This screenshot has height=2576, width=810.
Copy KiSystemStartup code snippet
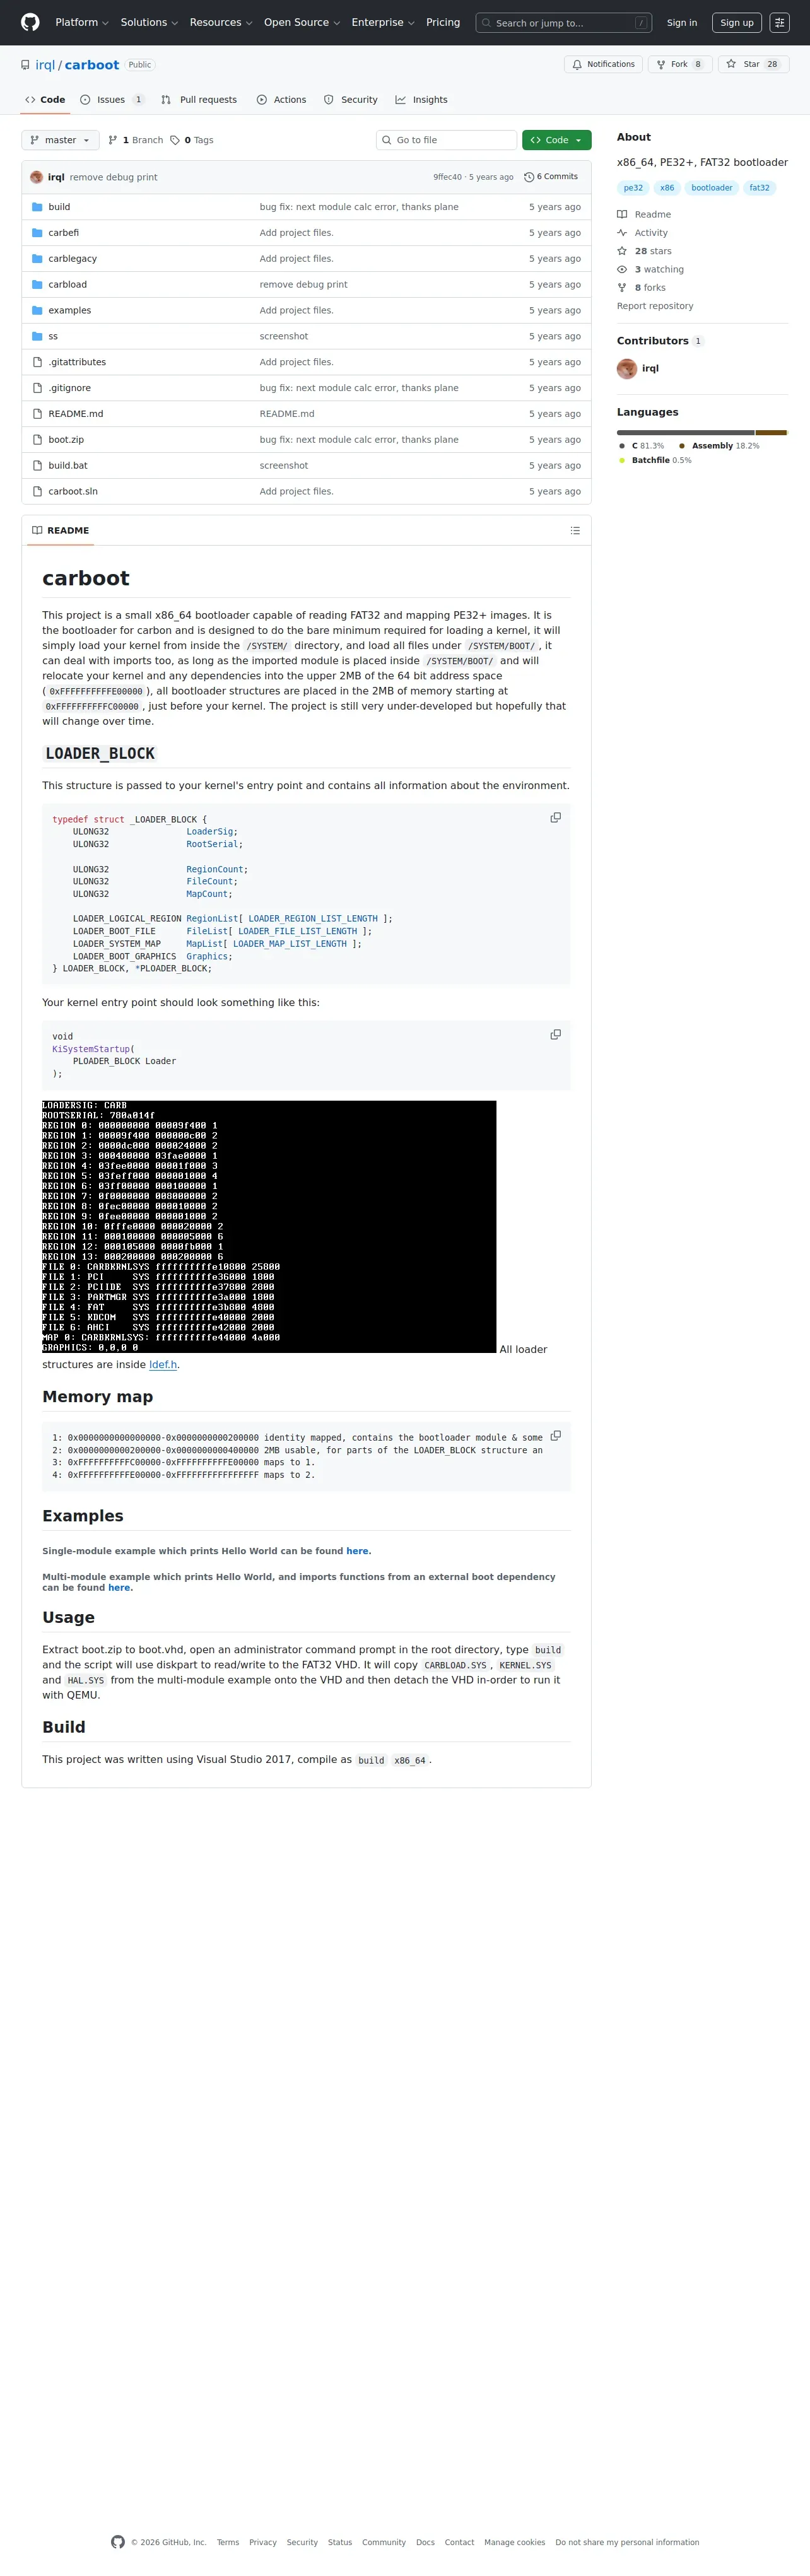pos(556,1035)
